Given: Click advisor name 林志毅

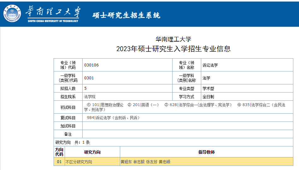Looking at the screenshot, I should [x=139, y=162].
